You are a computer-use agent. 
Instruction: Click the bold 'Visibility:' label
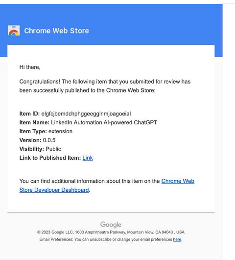pos(32,149)
